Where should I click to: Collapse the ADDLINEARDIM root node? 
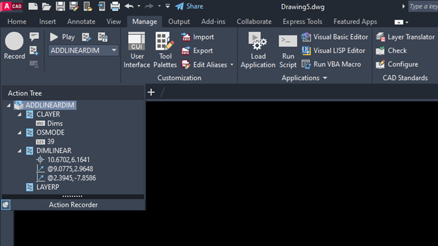coord(9,105)
